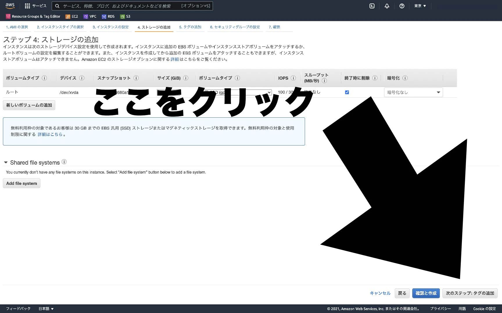
Task: Open the notifications bell
Action: (387, 6)
